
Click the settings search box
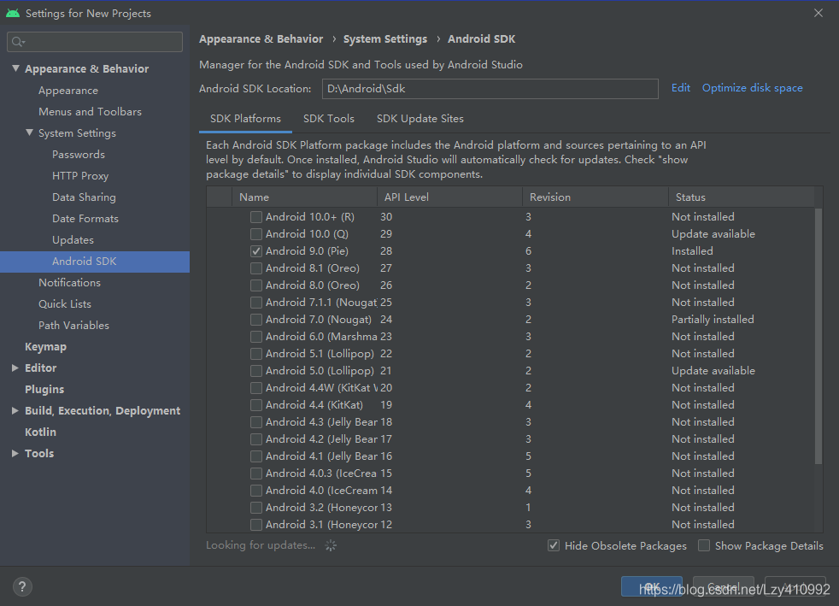95,42
